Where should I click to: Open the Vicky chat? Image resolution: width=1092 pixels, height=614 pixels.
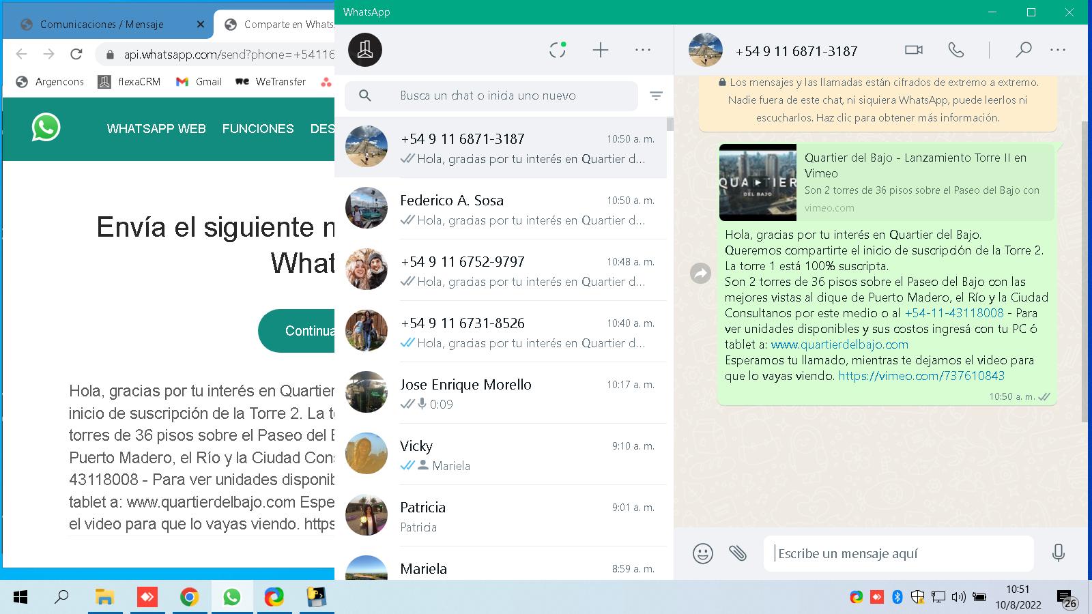click(x=500, y=454)
